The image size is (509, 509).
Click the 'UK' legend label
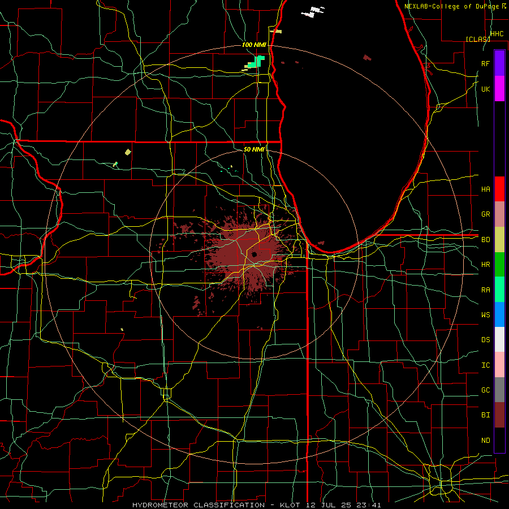pyautogui.click(x=485, y=89)
